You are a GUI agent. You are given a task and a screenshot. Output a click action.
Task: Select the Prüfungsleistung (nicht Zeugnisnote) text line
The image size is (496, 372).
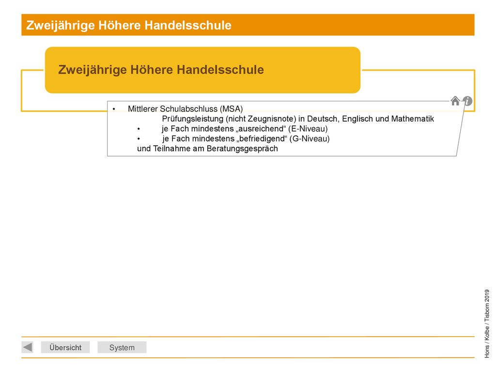pyautogui.click(x=298, y=119)
